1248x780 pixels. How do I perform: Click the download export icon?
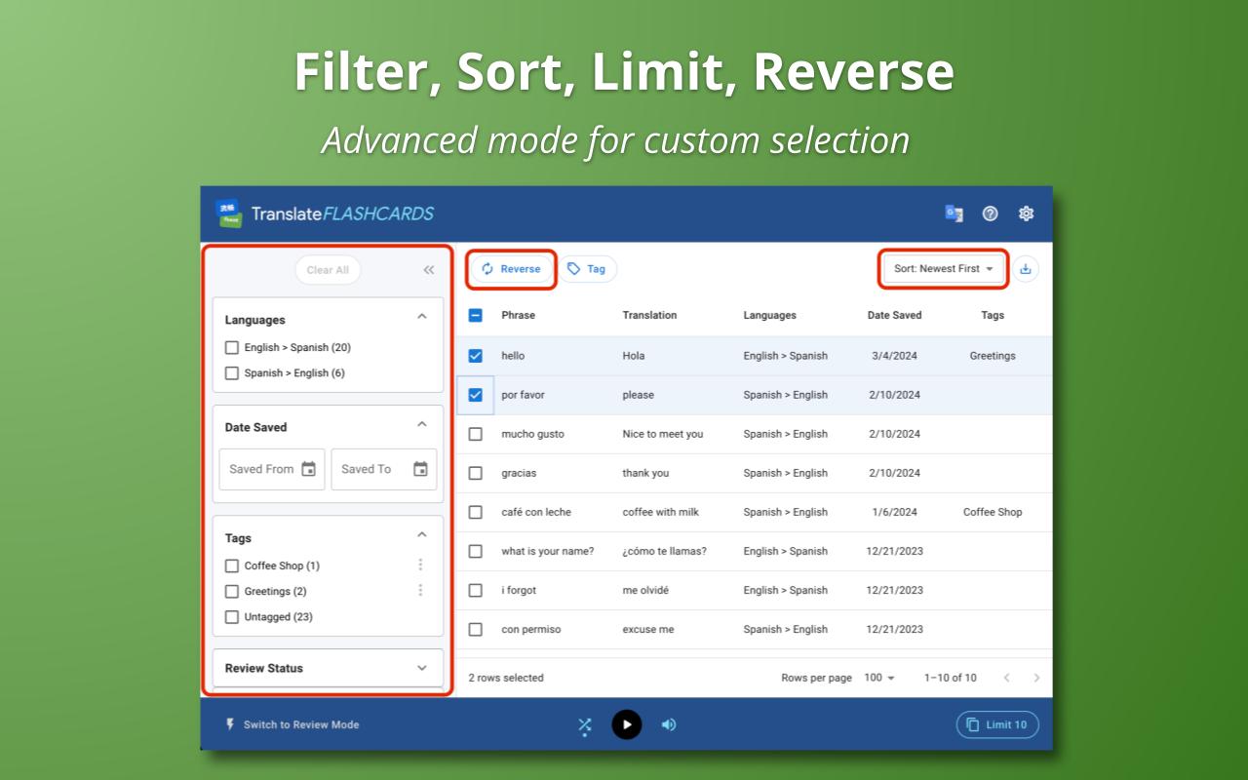1025,269
